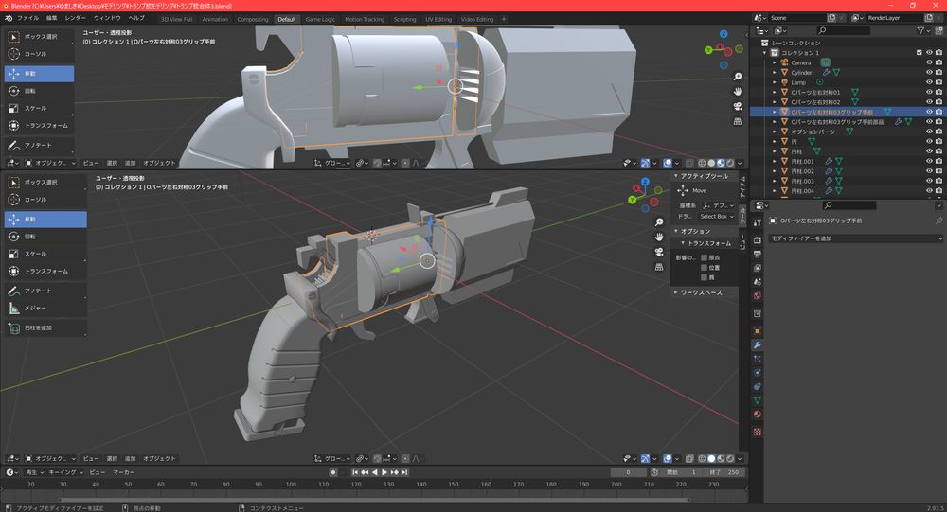Open the ファイル menu
The image size is (947, 512).
[27, 18]
